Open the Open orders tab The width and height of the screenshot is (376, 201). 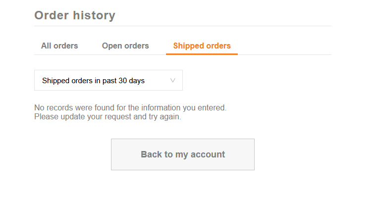coord(125,46)
